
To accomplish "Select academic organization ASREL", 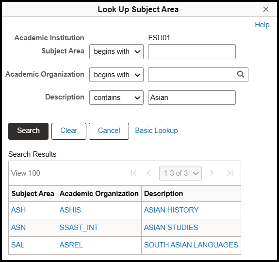I will pos(71,245).
